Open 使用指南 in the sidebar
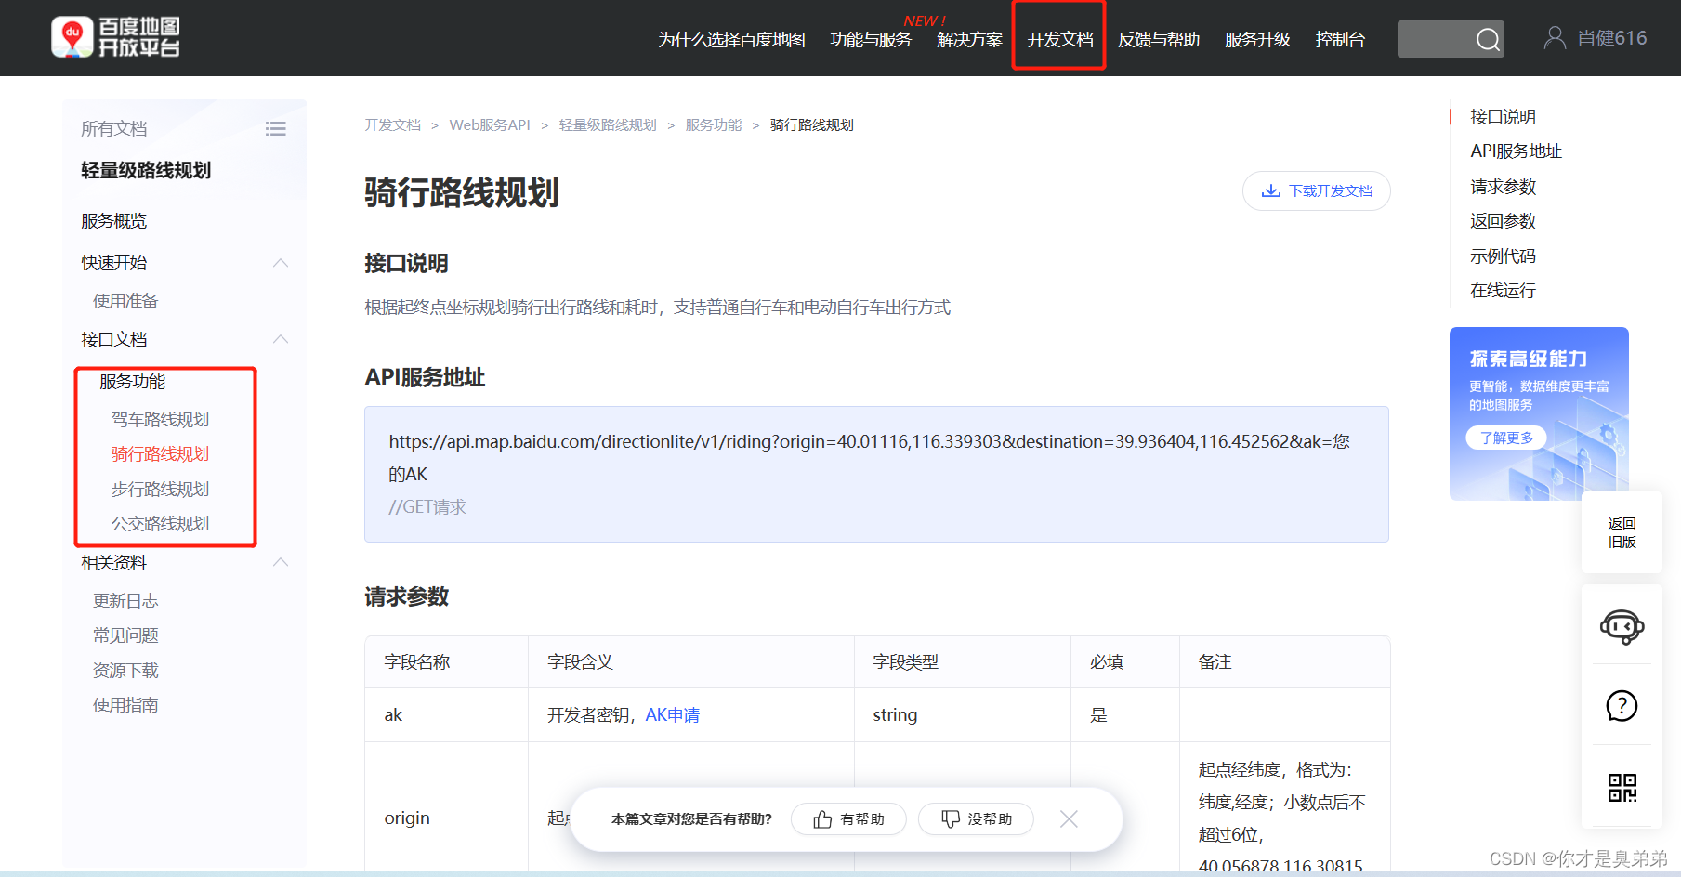Viewport: 1681px width, 877px height. pos(125,704)
